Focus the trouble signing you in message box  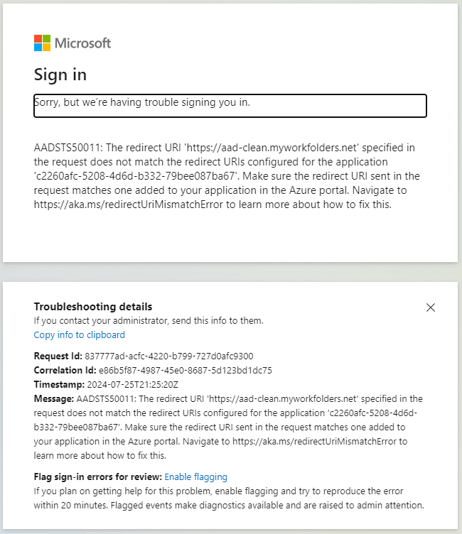(x=230, y=105)
